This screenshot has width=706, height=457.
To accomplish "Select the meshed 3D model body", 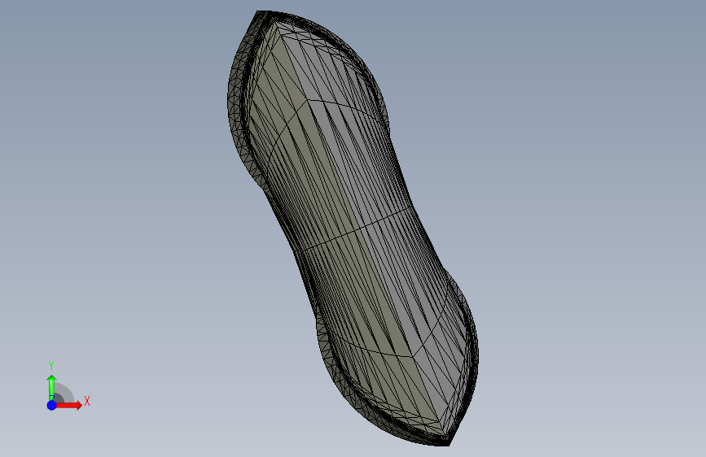I will tap(353, 228).
